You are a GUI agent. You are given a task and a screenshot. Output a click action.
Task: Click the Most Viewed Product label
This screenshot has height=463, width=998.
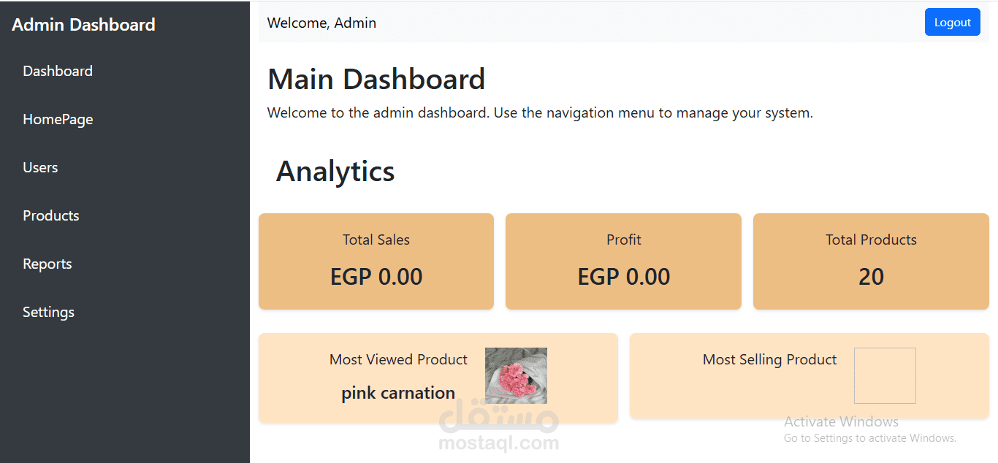click(x=398, y=359)
